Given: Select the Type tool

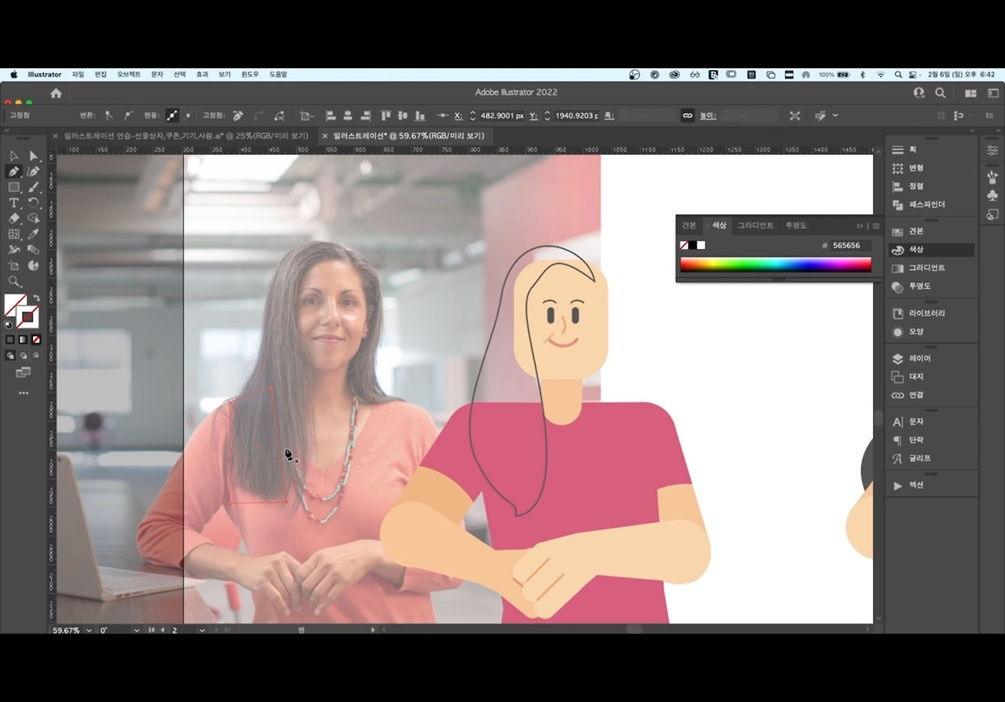Looking at the screenshot, I should 14,203.
